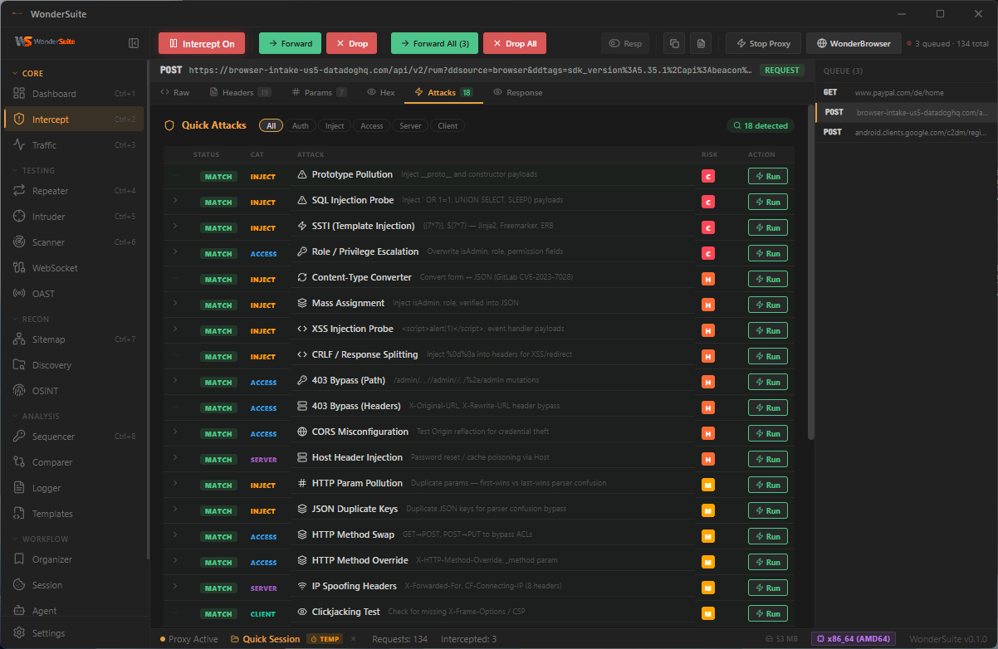This screenshot has height=649, width=998.
Task: Collapse the WORKFLOW sidebar section
Action: [39, 539]
